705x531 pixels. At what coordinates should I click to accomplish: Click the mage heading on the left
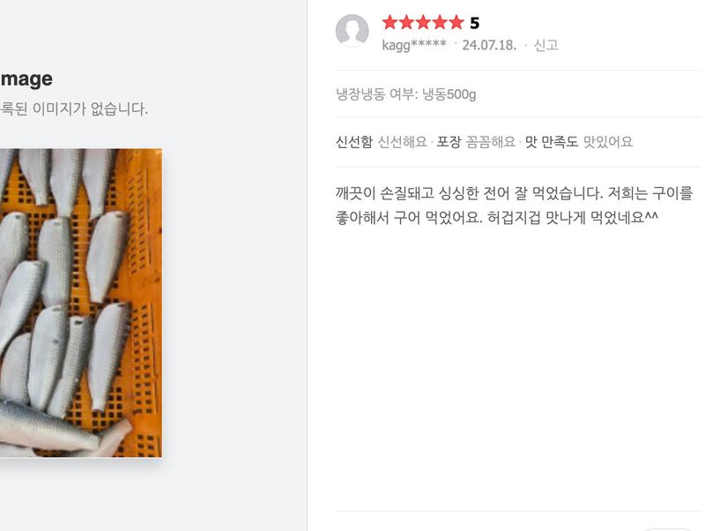click(x=26, y=78)
